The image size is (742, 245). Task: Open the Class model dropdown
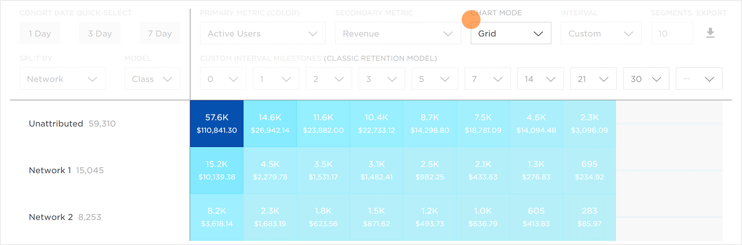(x=152, y=79)
